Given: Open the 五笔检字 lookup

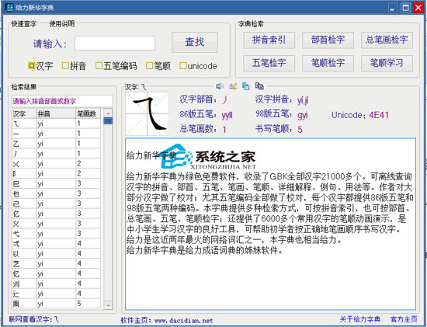Looking at the screenshot, I should click(x=269, y=63).
